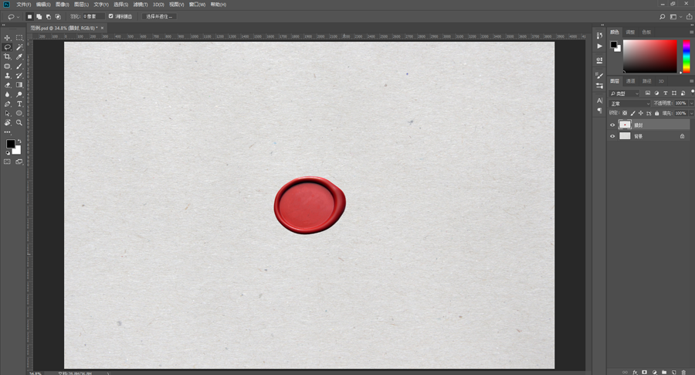Expand the opacity 100% dropdown arrow
Screen dimensions: 695x375
[691, 104]
